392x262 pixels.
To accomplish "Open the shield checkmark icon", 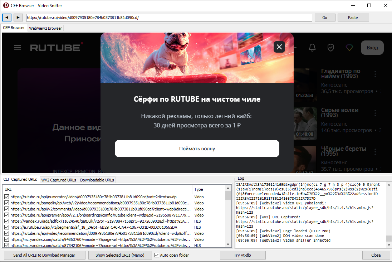I will click(x=331, y=48).
